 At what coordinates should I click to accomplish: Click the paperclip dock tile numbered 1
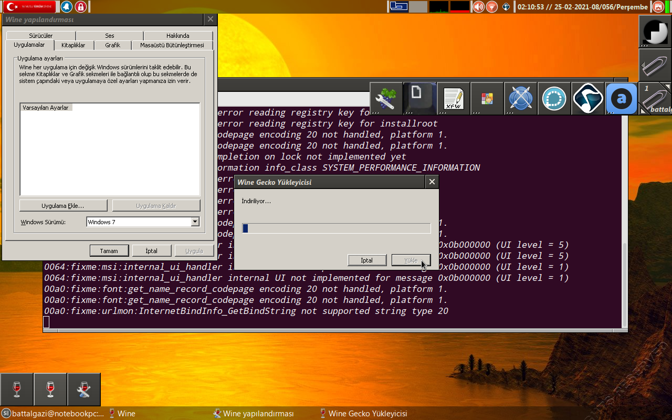(655, 98)
